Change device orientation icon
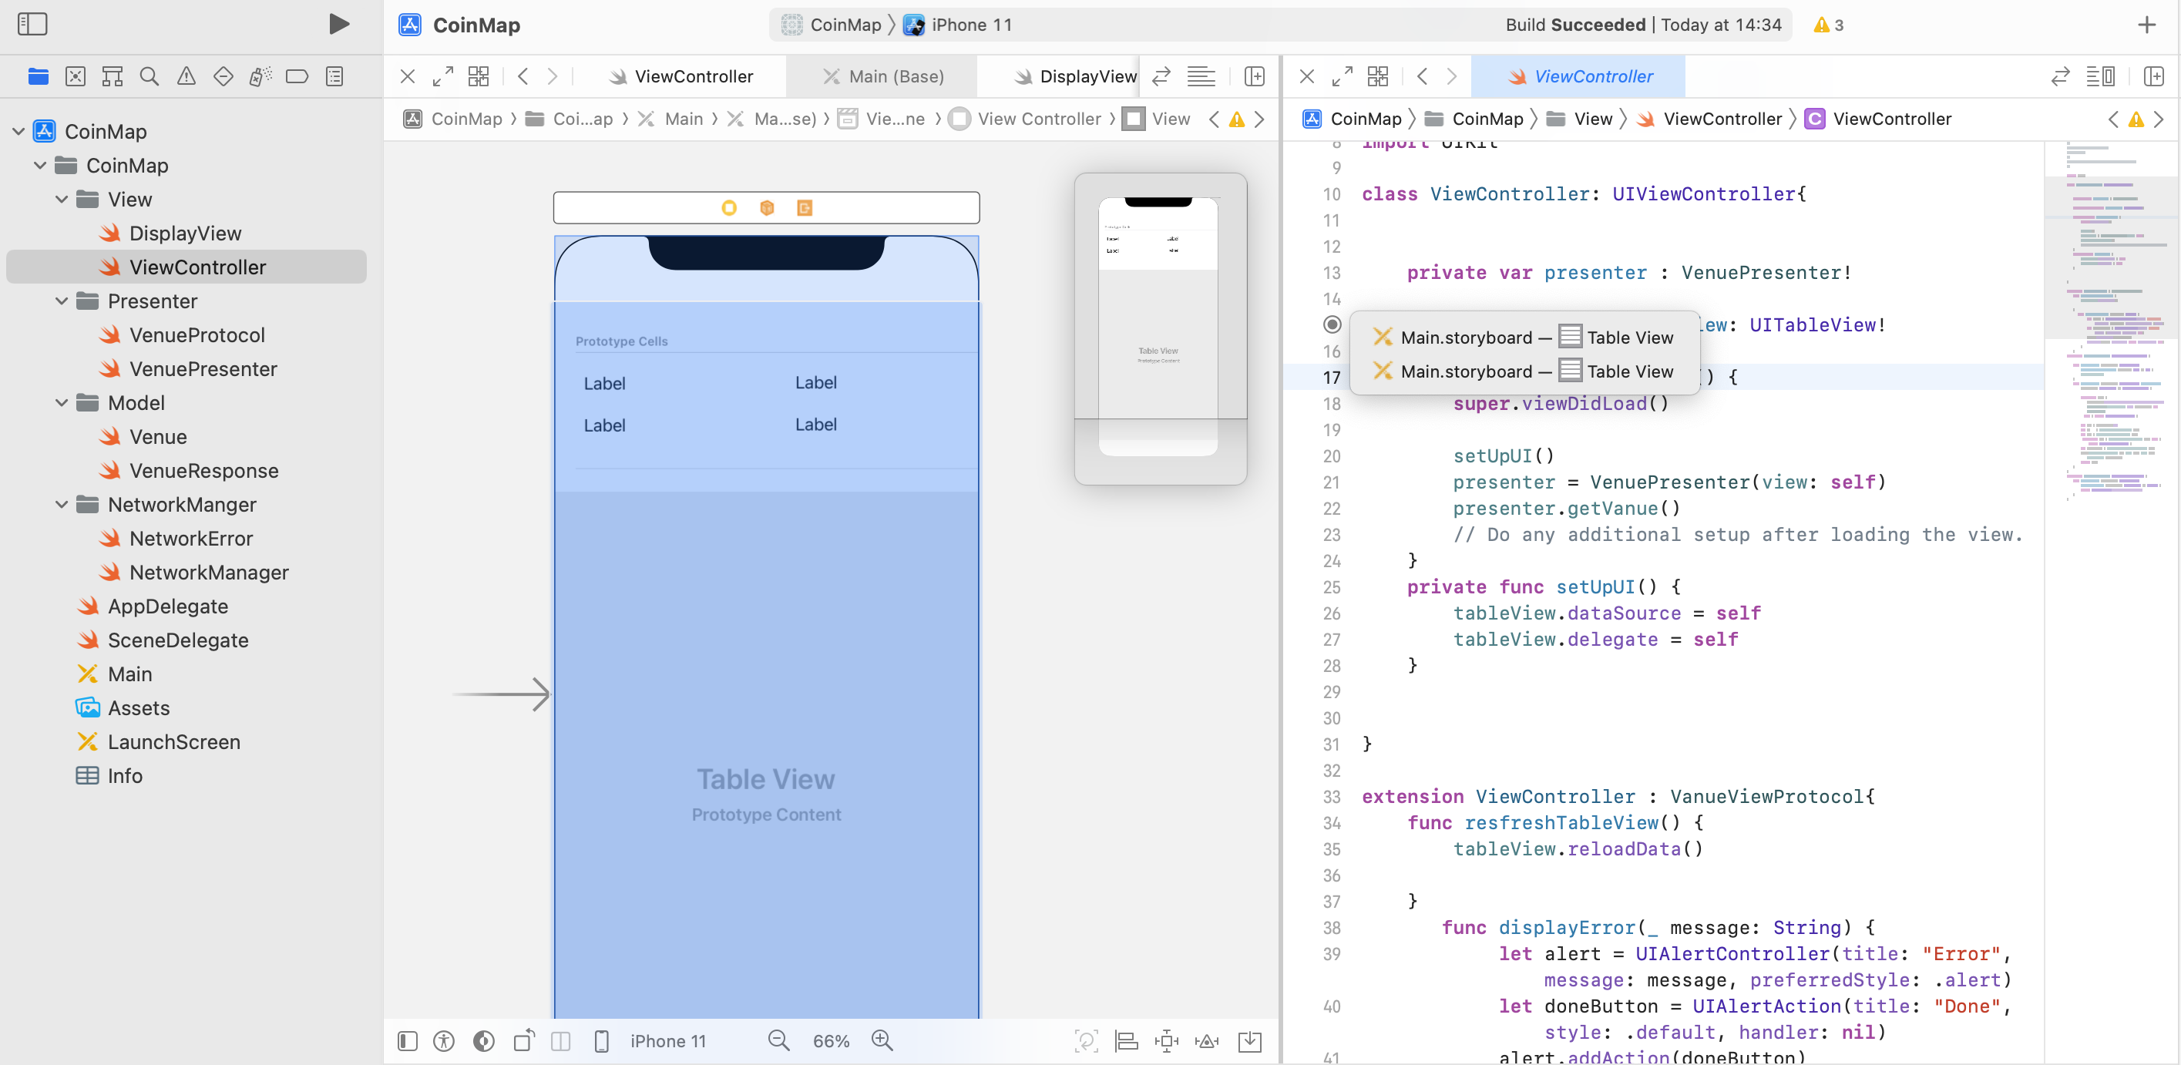The width and height of the screenshot is (2181, 1065). pos(524,1040)
